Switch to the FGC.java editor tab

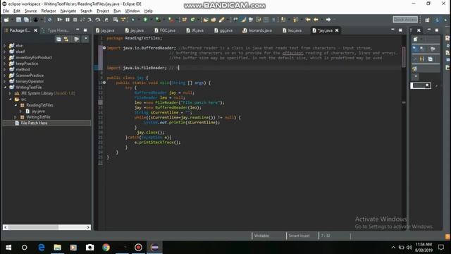[165, 30]
